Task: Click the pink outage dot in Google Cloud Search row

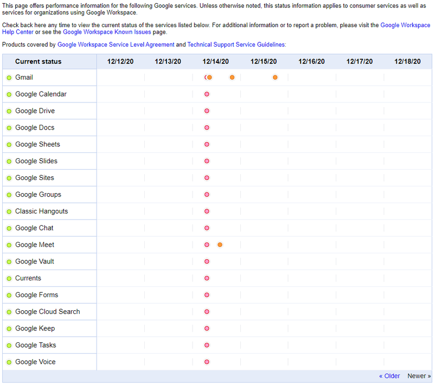Action: pos(207,312)
